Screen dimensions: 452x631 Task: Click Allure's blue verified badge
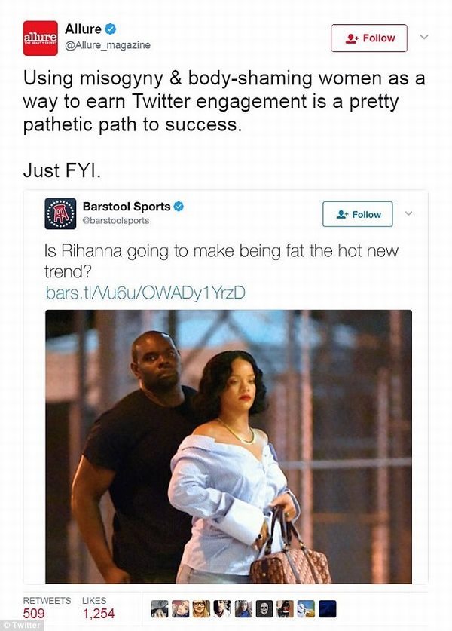coord(110,29)
